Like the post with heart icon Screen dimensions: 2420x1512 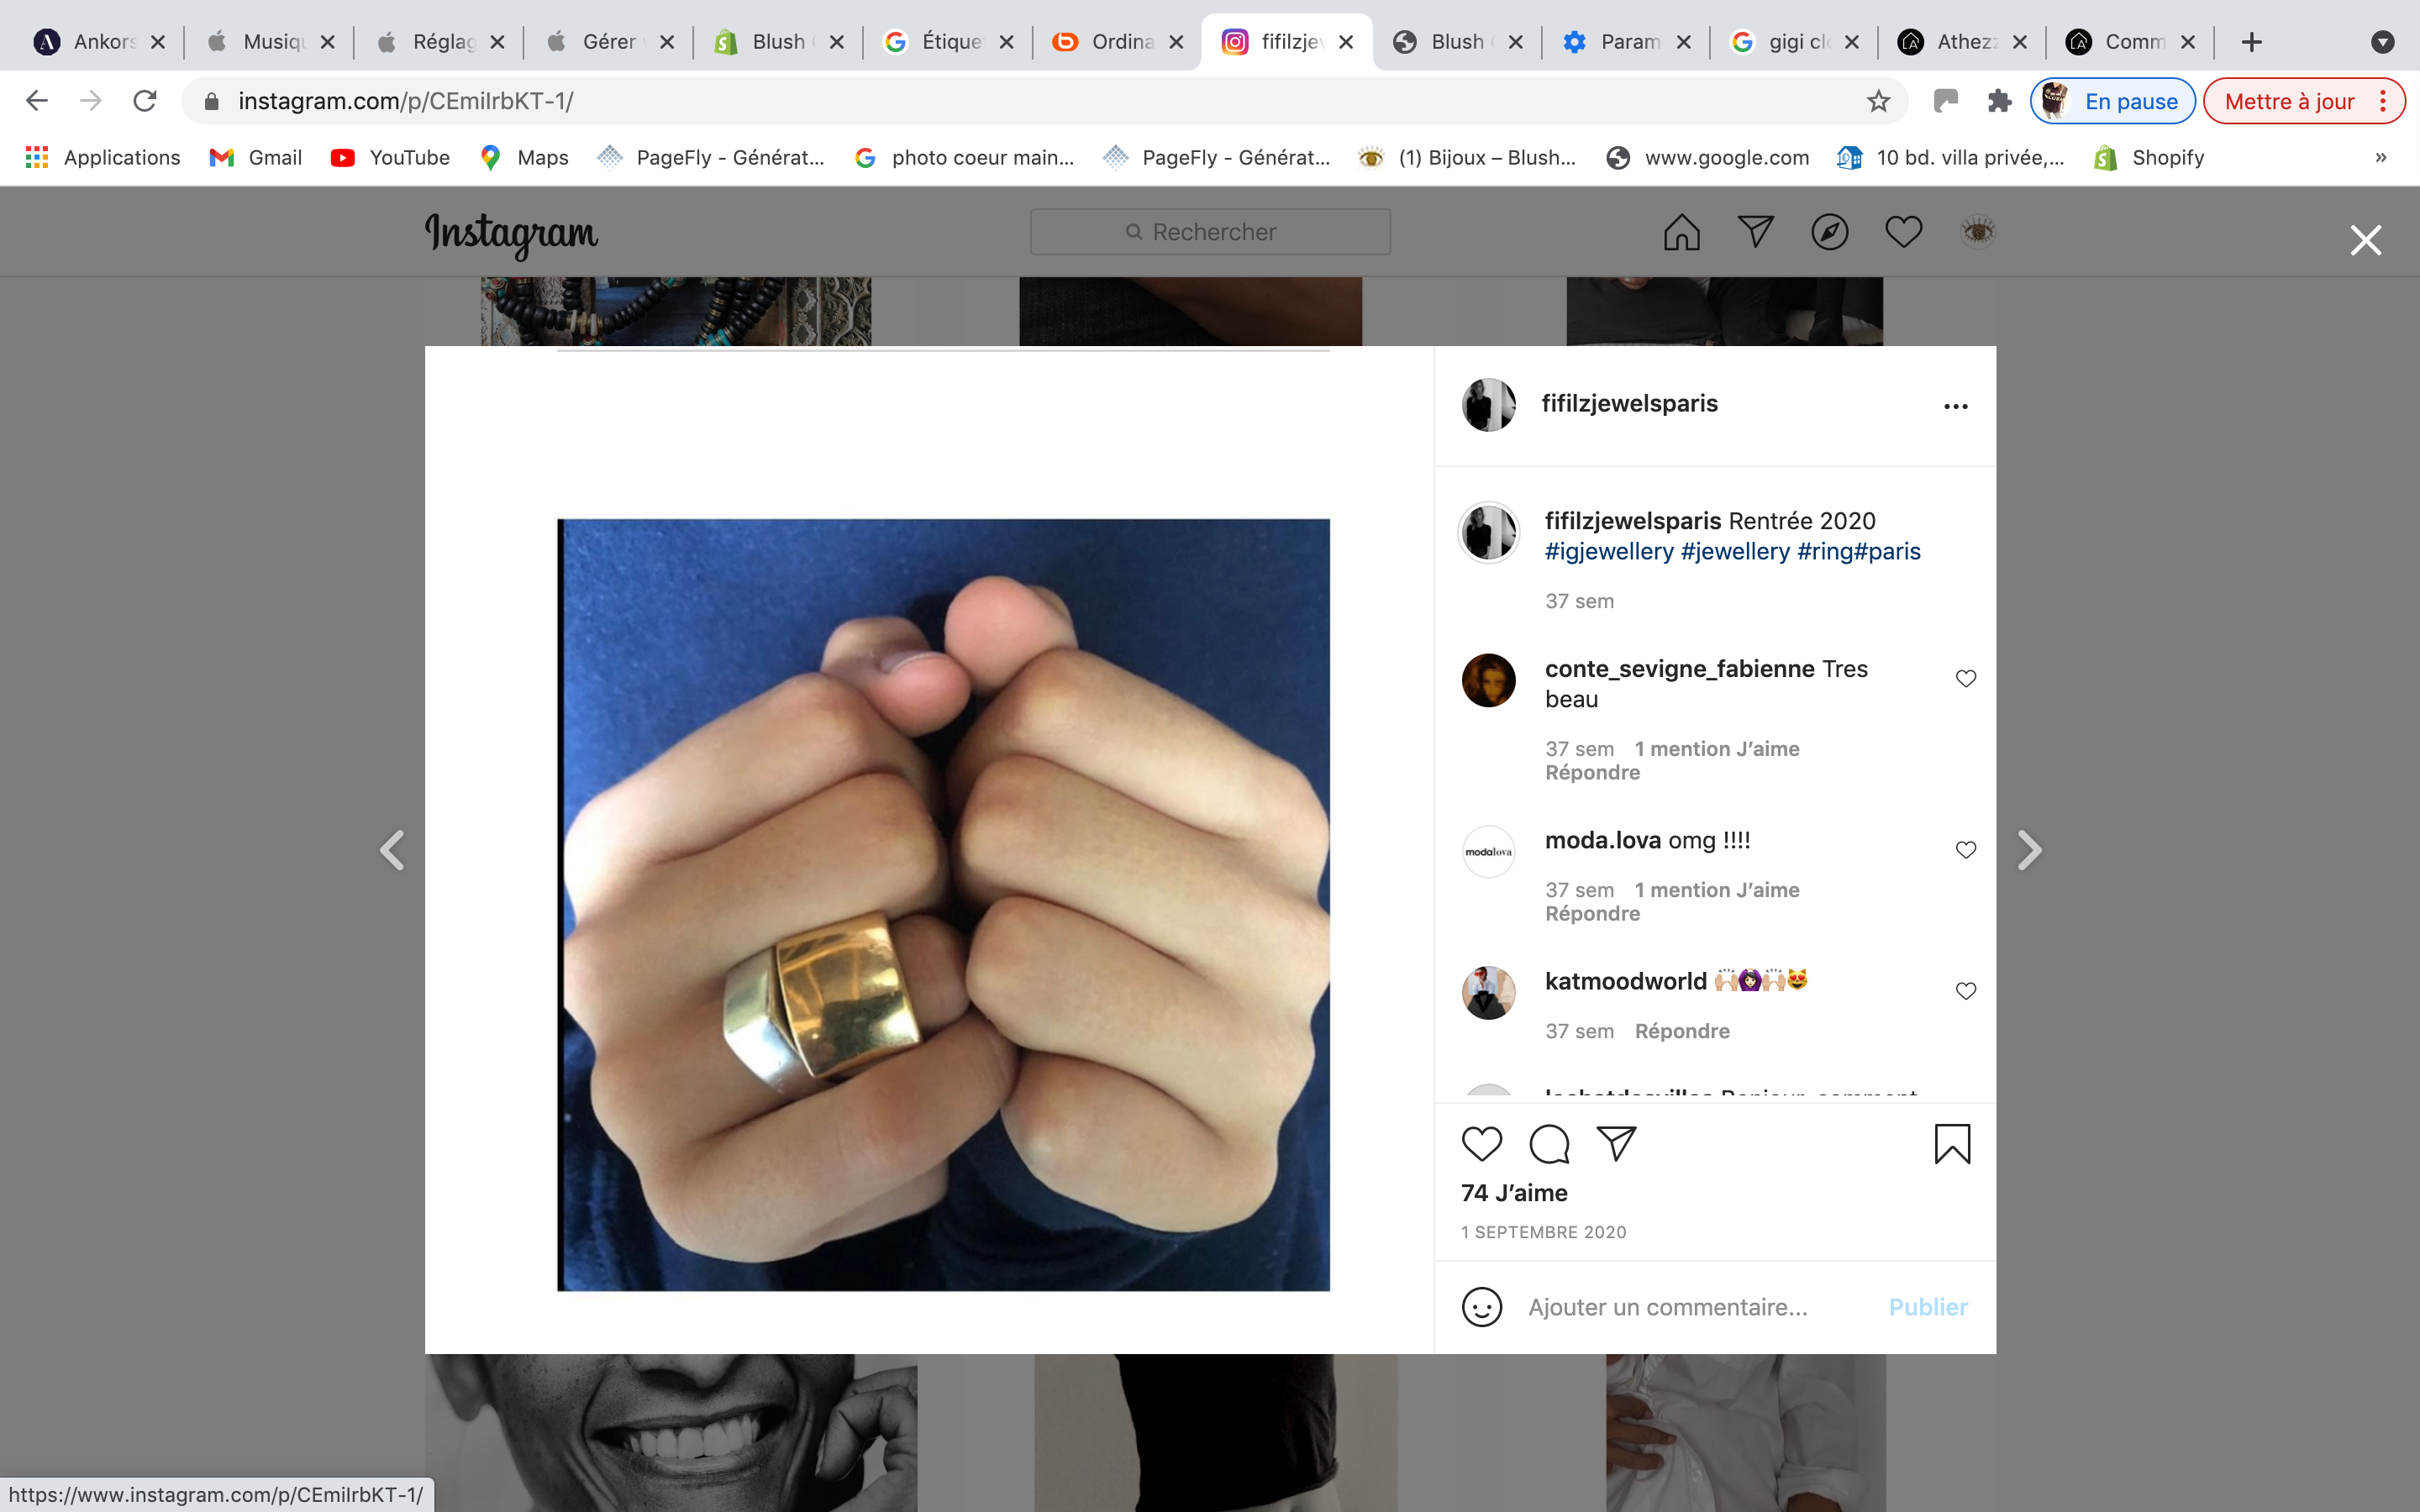coord(1481,1143)
